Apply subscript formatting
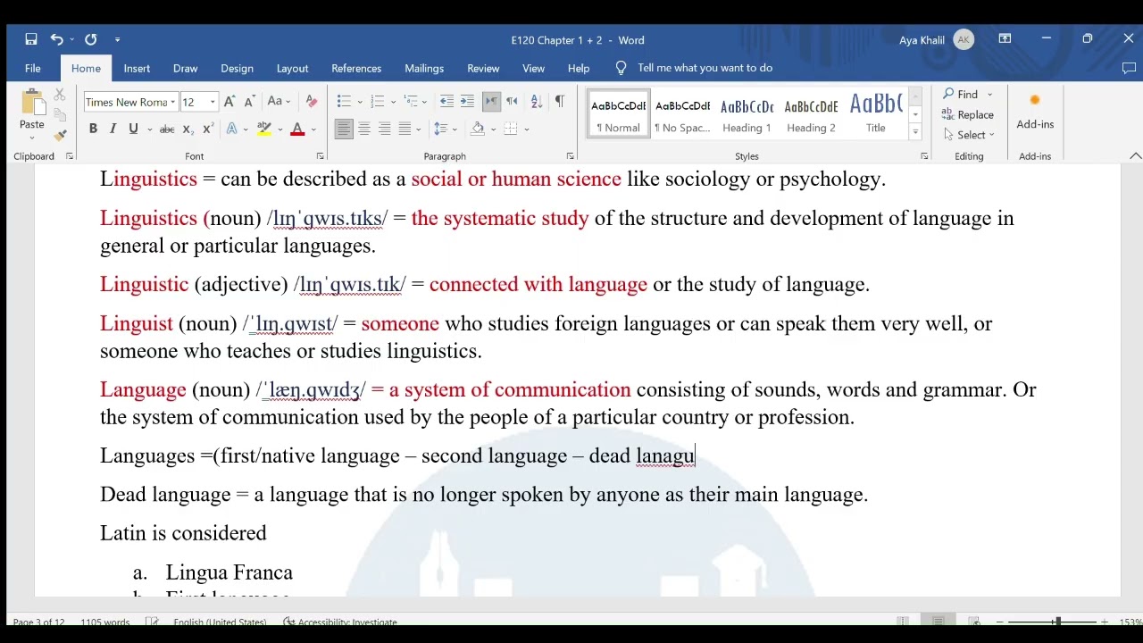The height and width of the screenshot is (643, 1143). click(188, 129)
